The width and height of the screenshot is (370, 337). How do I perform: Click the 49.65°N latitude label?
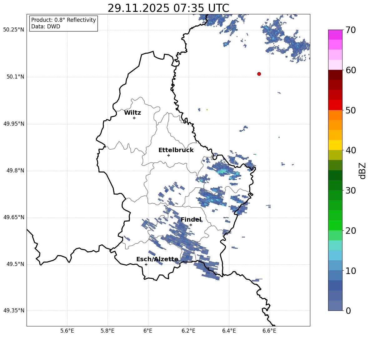pyautogui.click(x=14, y=217)
